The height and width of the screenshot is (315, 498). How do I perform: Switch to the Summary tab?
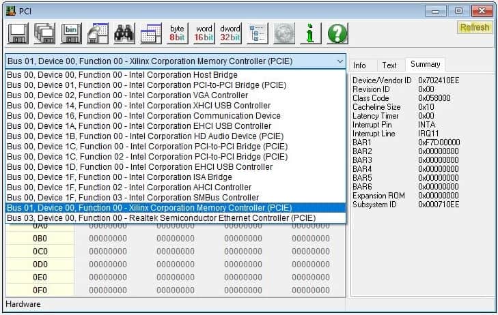(x=425, y=65)
